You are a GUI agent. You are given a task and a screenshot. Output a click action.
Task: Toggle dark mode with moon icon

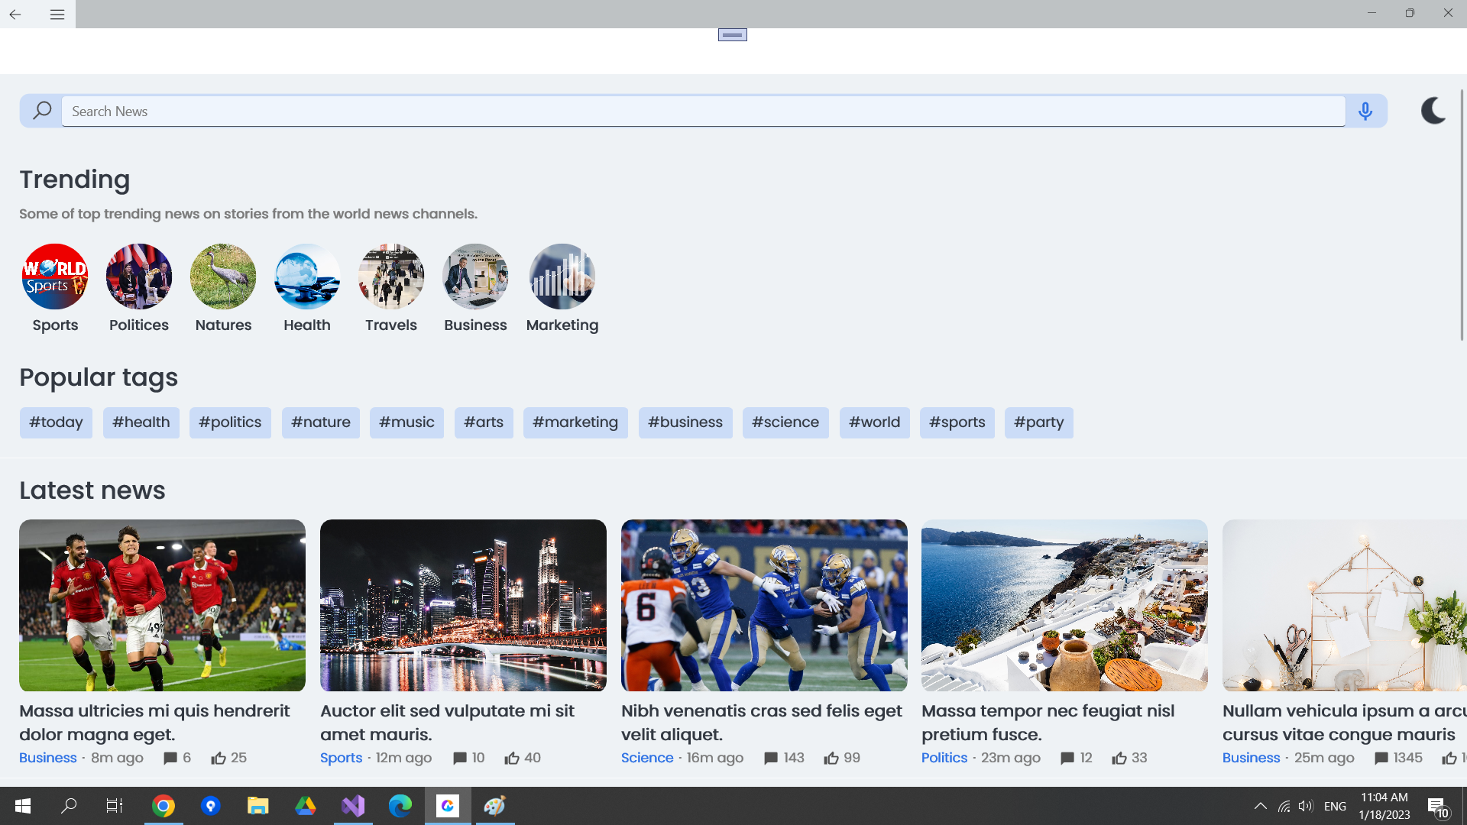(x=1433, y=112)
